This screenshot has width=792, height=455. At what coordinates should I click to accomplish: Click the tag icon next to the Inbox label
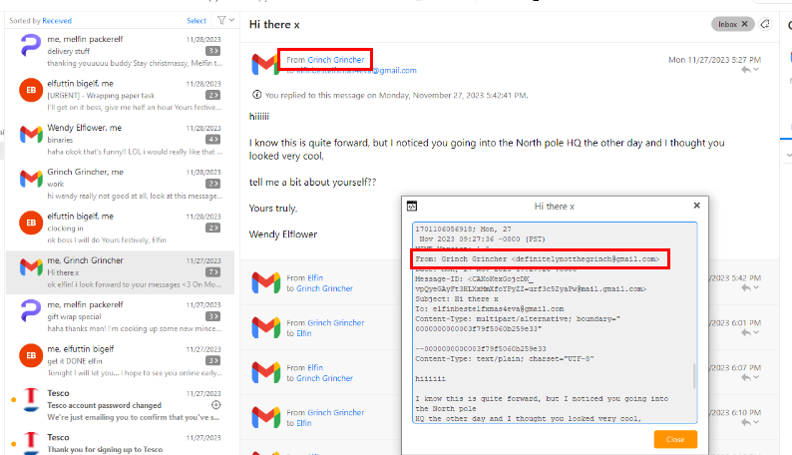[x=765, y=24]
